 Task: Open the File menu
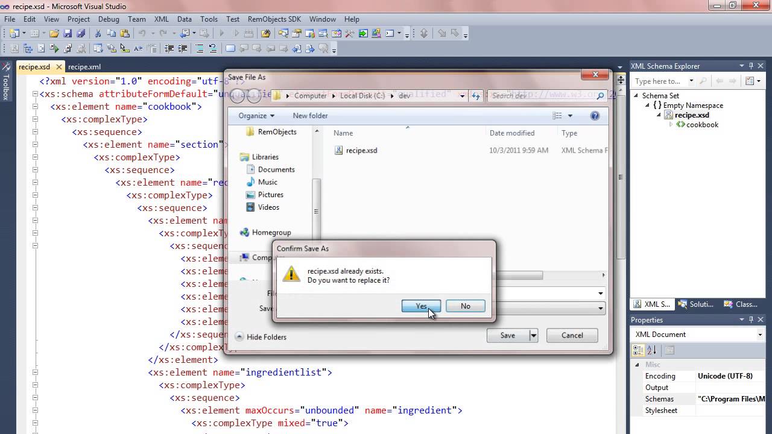coord(10,19)
